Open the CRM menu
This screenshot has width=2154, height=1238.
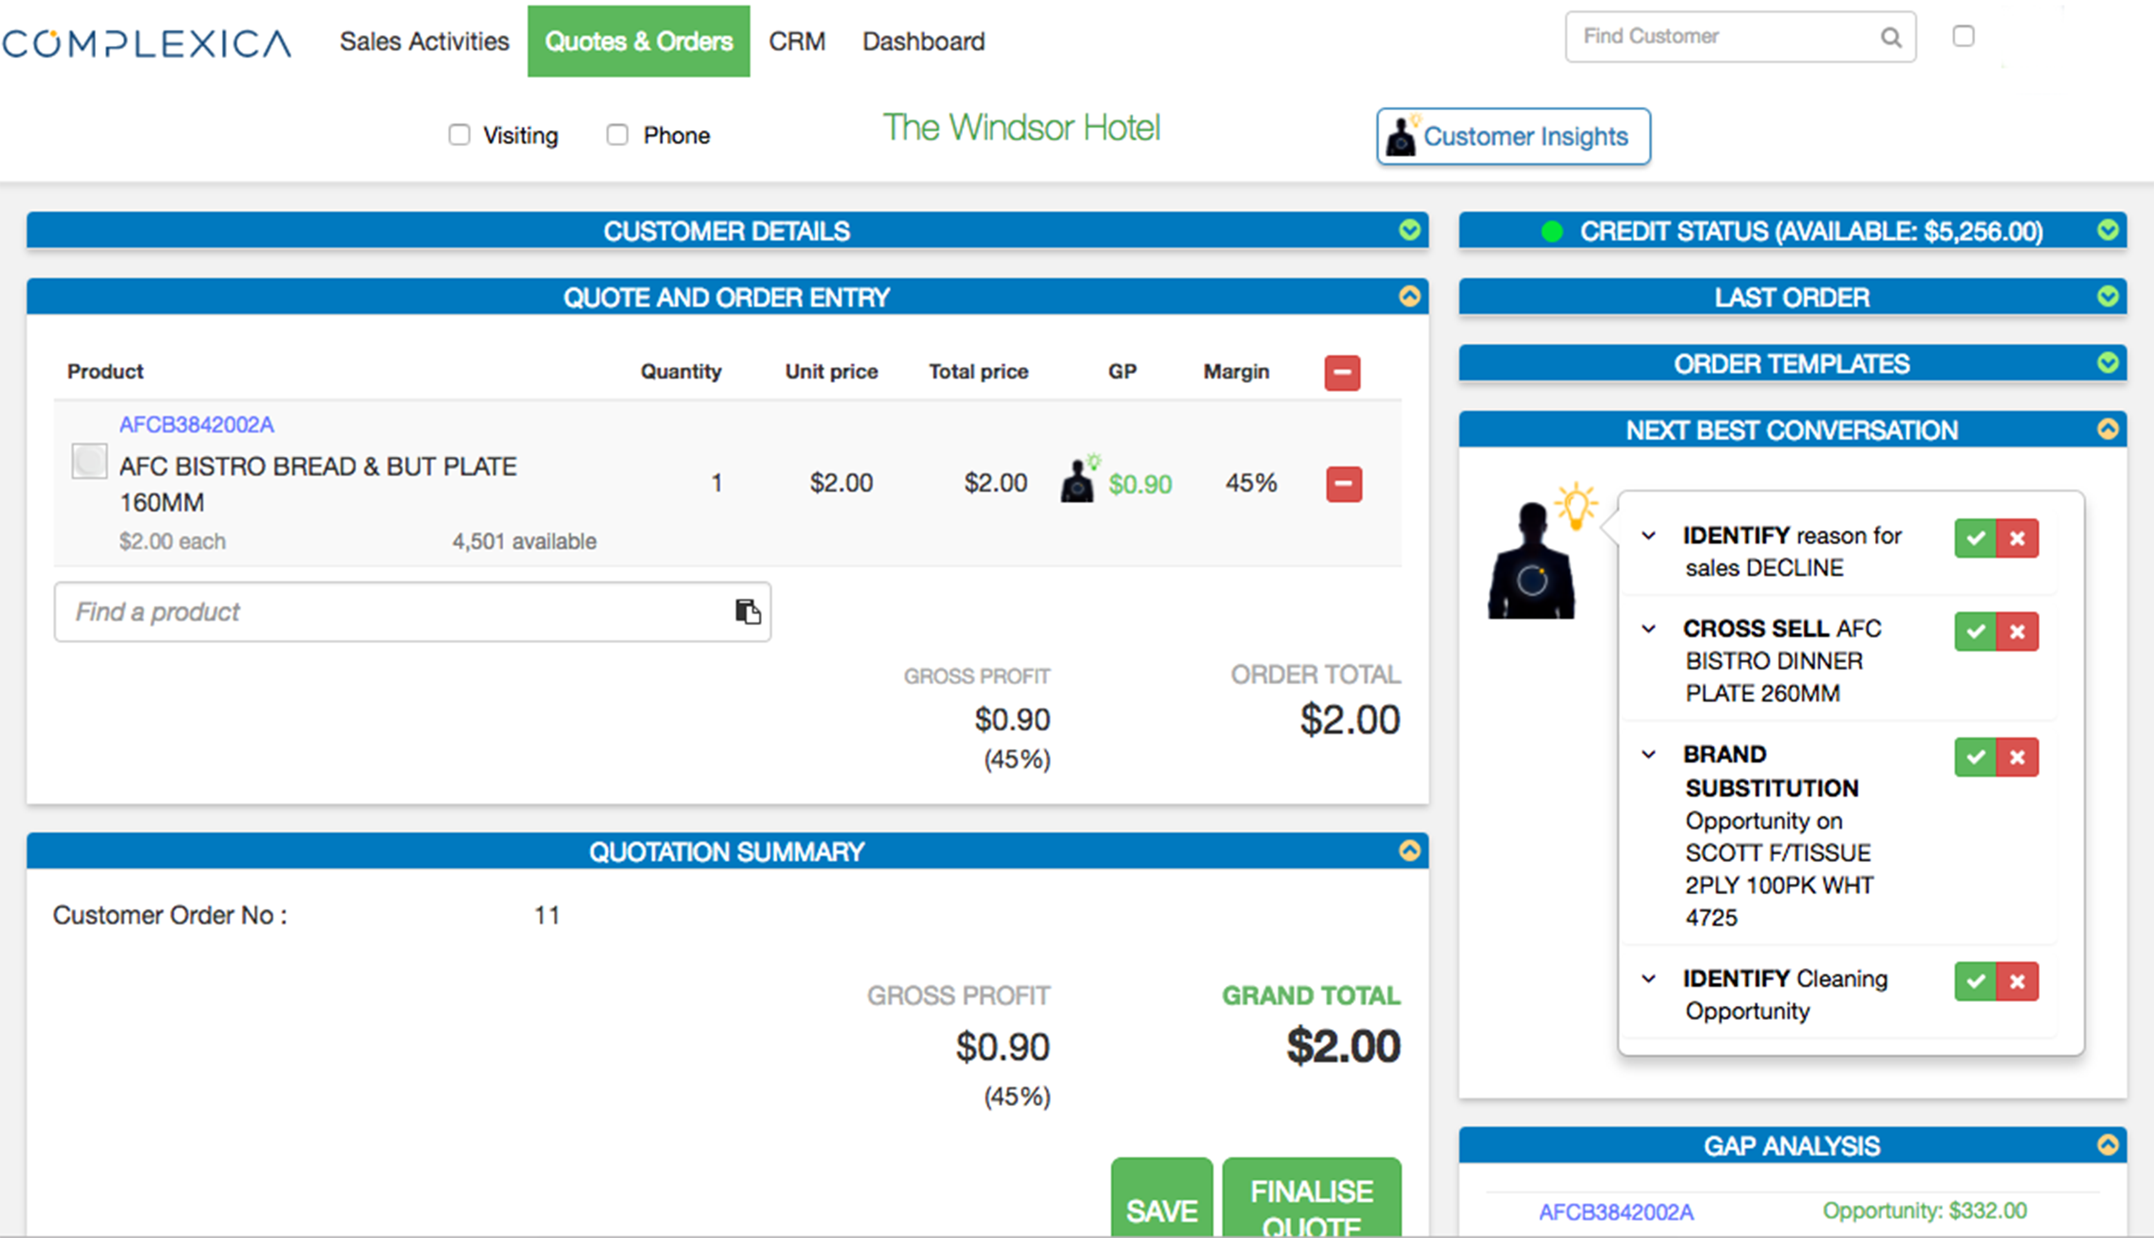pyautogui.click(x=797, y=42)
